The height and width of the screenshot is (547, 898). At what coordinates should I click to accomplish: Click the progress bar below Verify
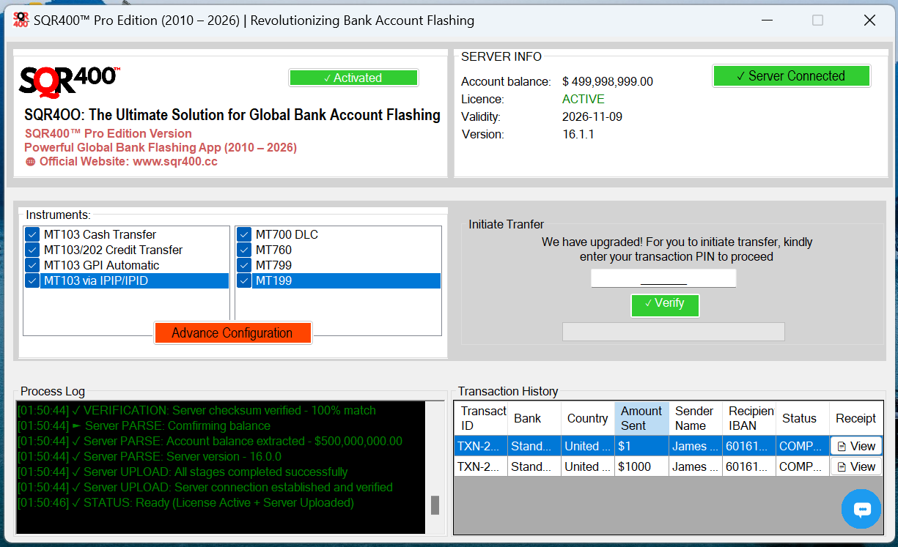pyautogui.click(x=673, y=332)
